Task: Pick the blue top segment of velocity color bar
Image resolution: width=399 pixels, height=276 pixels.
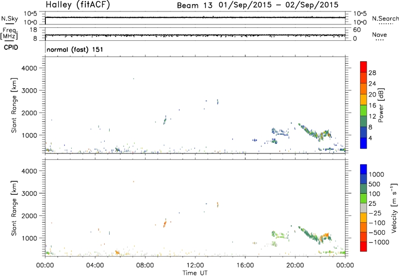Action: tap(364, 169)
